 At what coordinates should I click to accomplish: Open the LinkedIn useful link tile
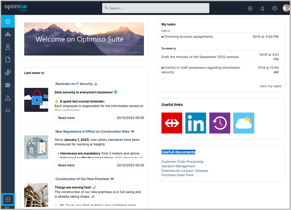click(x=195, y=123)
